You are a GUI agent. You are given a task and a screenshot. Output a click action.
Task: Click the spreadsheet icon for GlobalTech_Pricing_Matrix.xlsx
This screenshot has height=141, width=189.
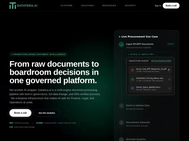coord(132,79)
